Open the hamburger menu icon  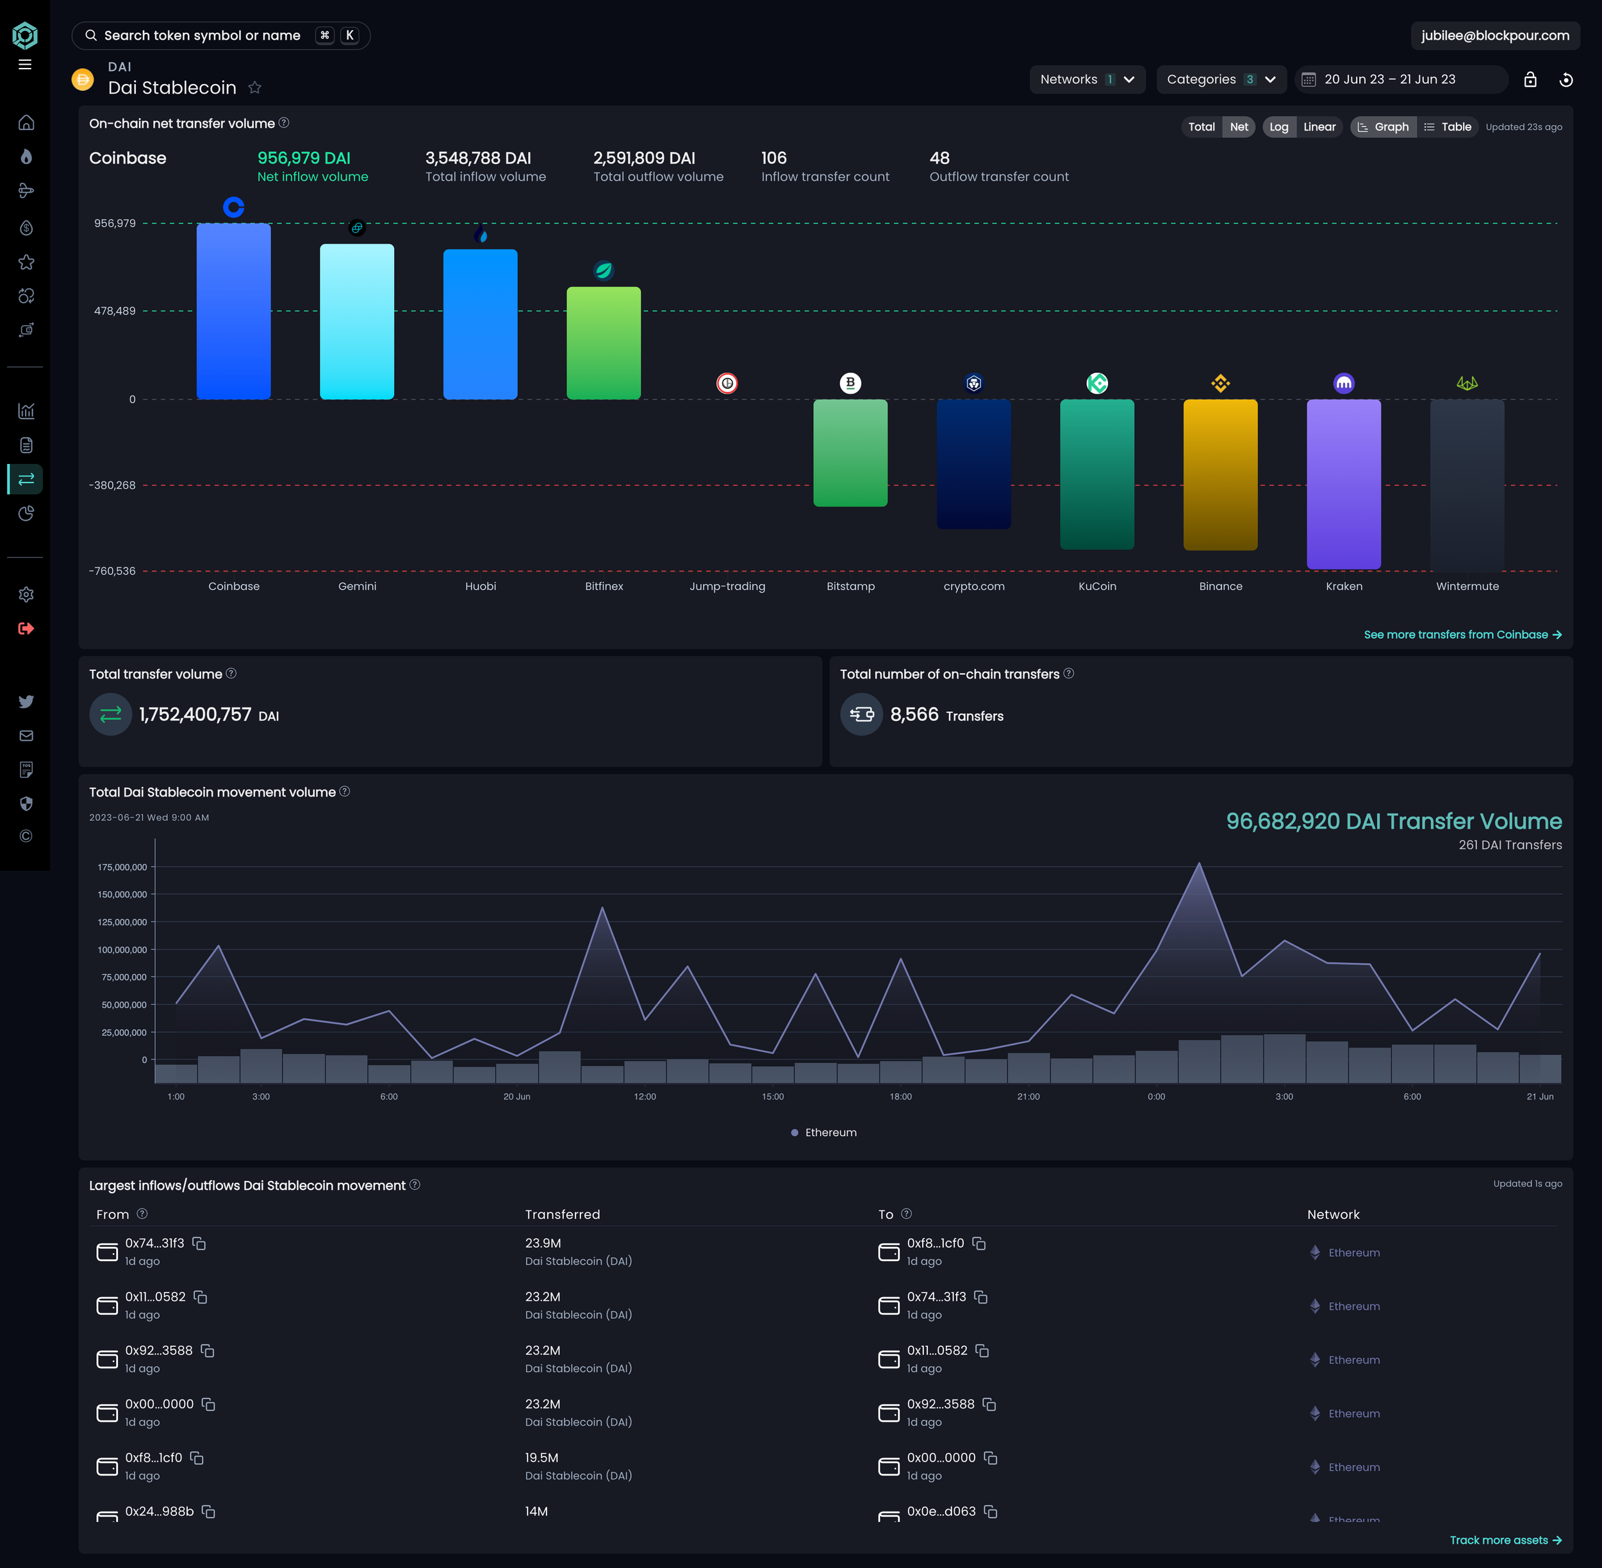click(x=25, y=64)
